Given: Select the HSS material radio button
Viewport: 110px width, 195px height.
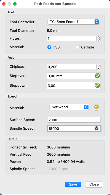Looking at the screenshot, I should coord(49,47).
